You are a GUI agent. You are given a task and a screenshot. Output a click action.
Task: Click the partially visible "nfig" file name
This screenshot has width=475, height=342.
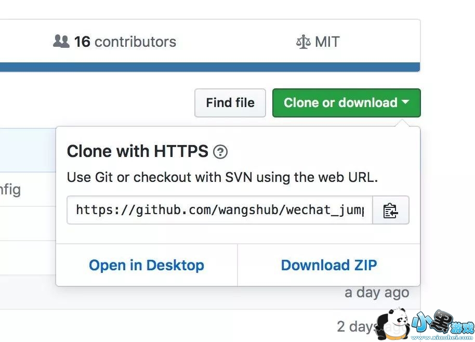point(10,189)
